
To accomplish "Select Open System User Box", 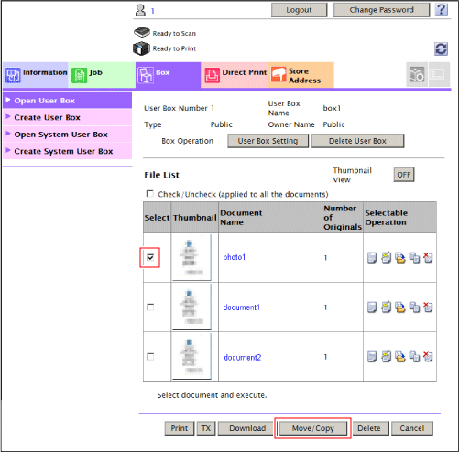I will point(68,135).
